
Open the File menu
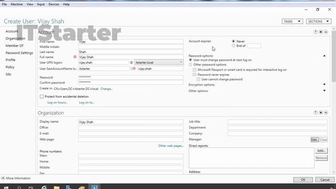pyautogui.click(x=4, y=4)
